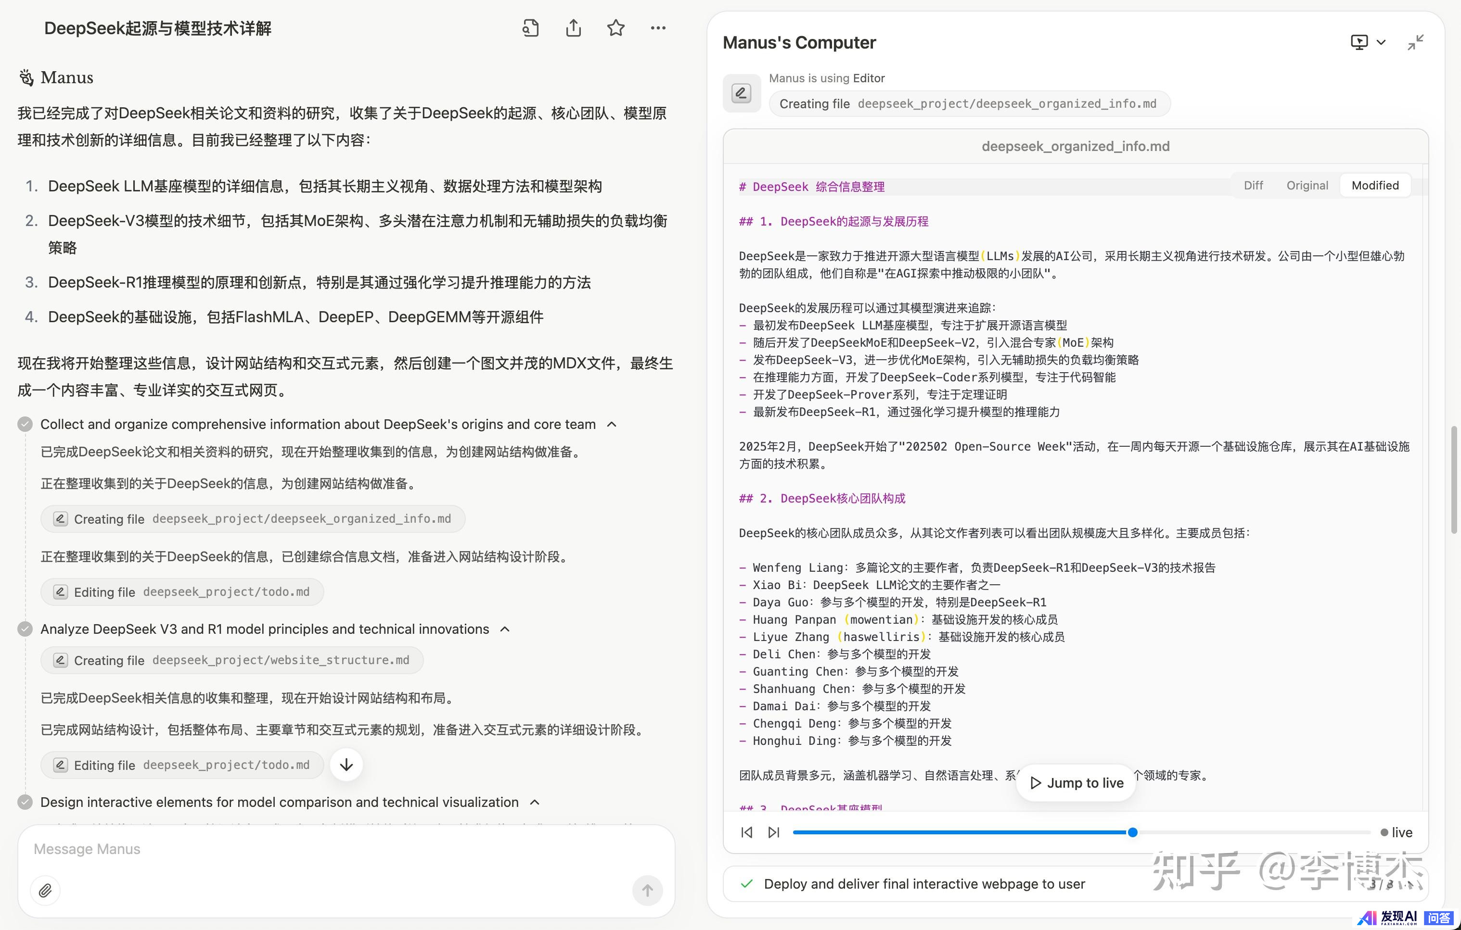Skip to previous step in playback
1461x930 pixels.
(x=747, y=832)
